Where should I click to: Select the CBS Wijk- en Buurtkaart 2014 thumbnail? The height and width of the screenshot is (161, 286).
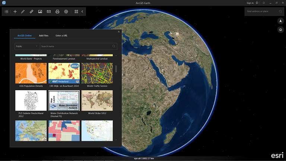click(64, 73)
